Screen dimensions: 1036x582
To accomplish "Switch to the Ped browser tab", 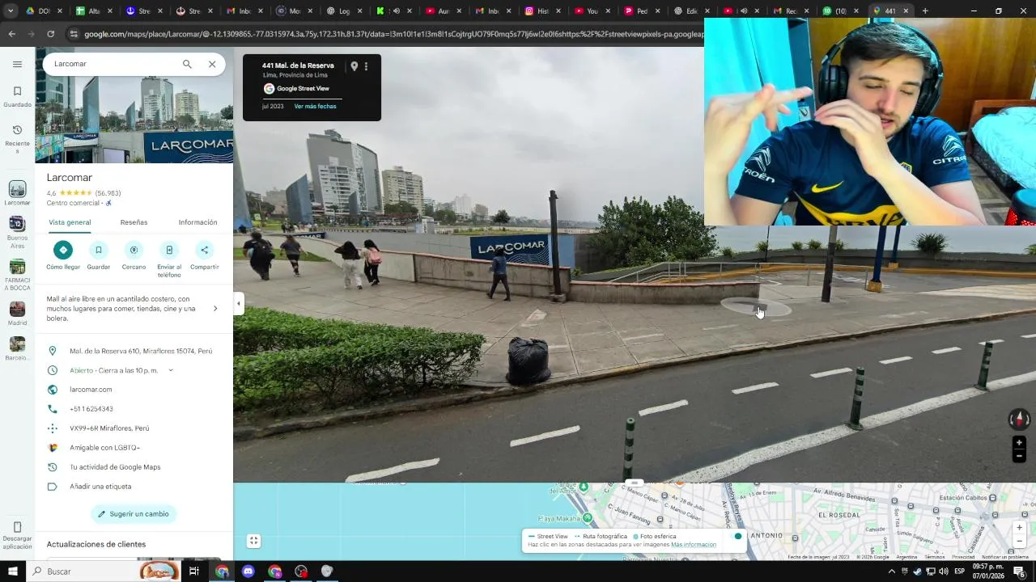I will (x=643, y=11).
